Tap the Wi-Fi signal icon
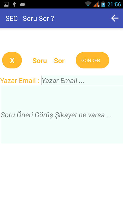 (88, 4)
